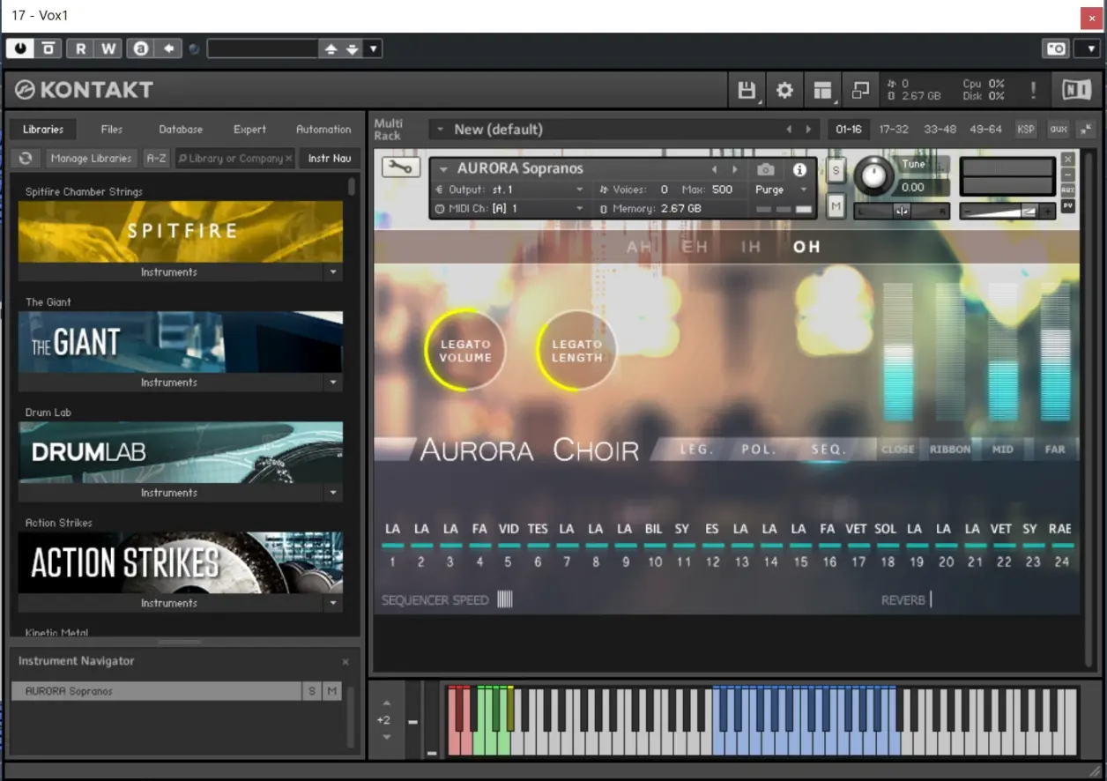Select the POL. mode in Aurora Choir
This screenshot has width=1107, height=781.
tap(758, 450)
